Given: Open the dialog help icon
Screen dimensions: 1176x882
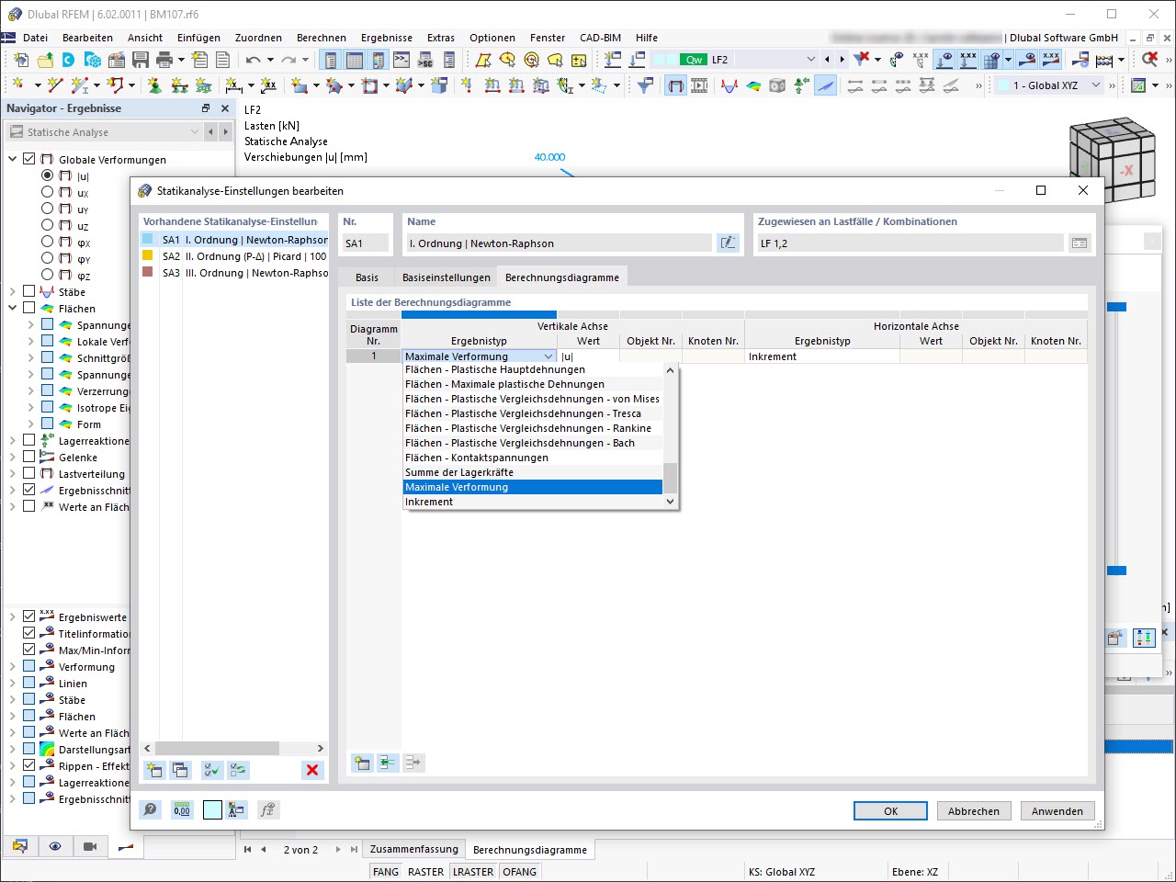Looking at the screenshot, I should tap(151, 809).
